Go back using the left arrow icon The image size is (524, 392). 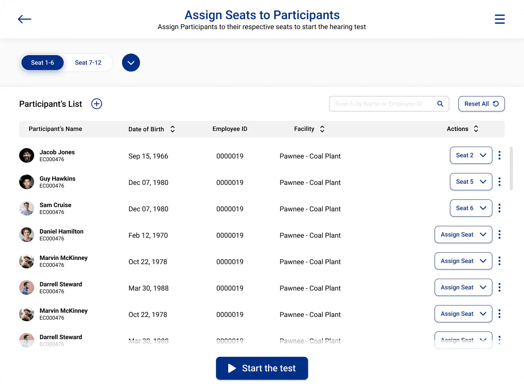click(25, 19)
